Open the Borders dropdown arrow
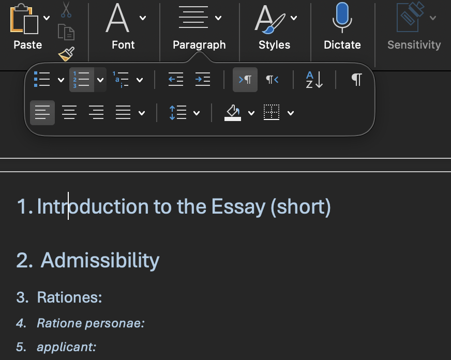The image size is (451, 360). coord(290,113)
